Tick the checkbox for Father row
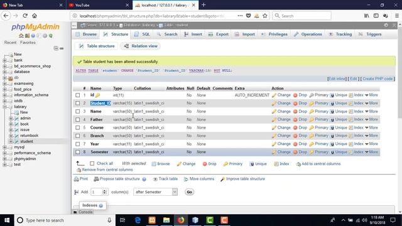The width and height of the screenshot is (402, 226). pyautogui.click(x=78, y=119)
